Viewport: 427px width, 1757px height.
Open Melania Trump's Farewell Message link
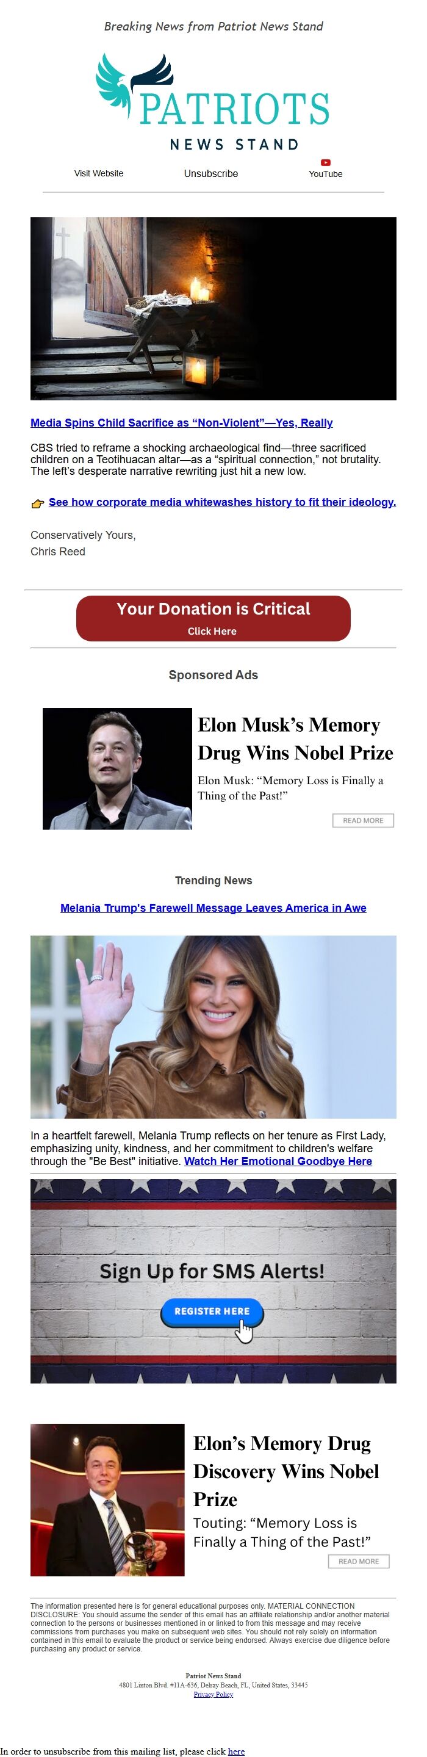point(213,908)
